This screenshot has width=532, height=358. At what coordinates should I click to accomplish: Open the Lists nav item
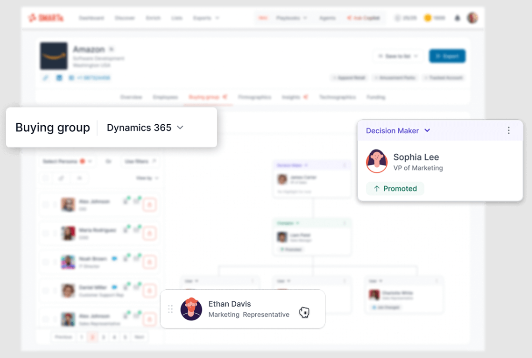tap(177, 18)
